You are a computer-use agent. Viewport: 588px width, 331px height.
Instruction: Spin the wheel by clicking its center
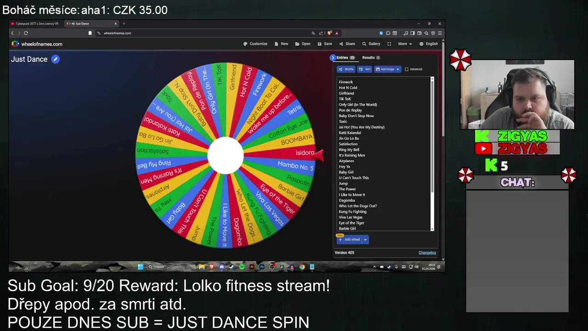point(225,155)
